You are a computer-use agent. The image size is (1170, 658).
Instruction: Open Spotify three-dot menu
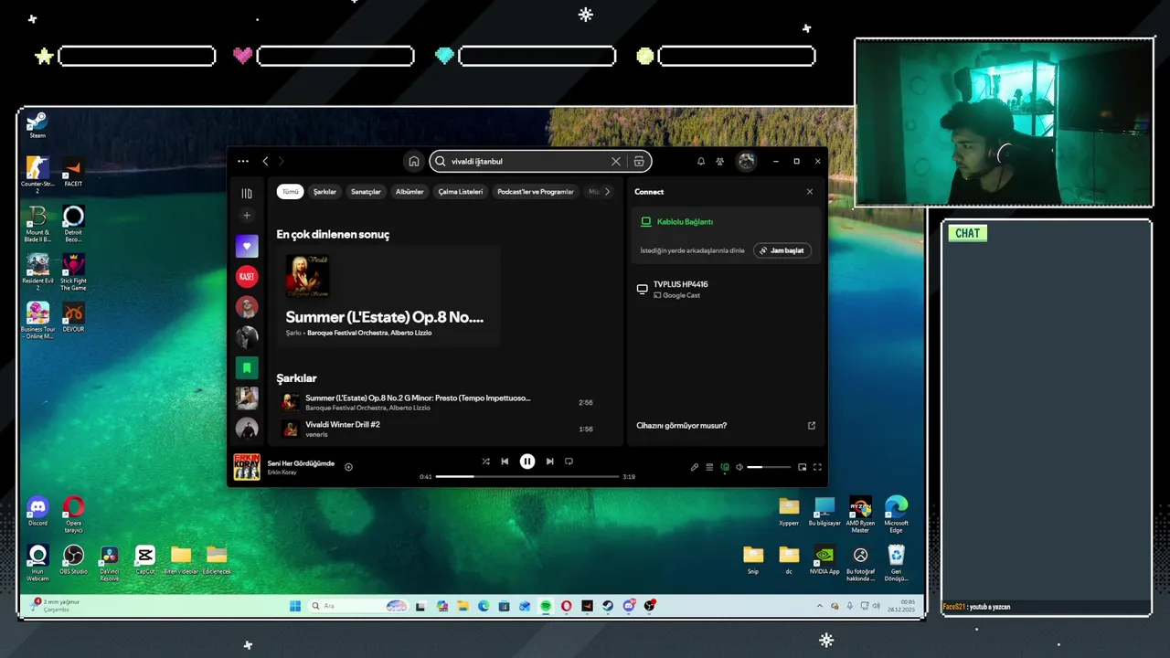coord(243,161)
